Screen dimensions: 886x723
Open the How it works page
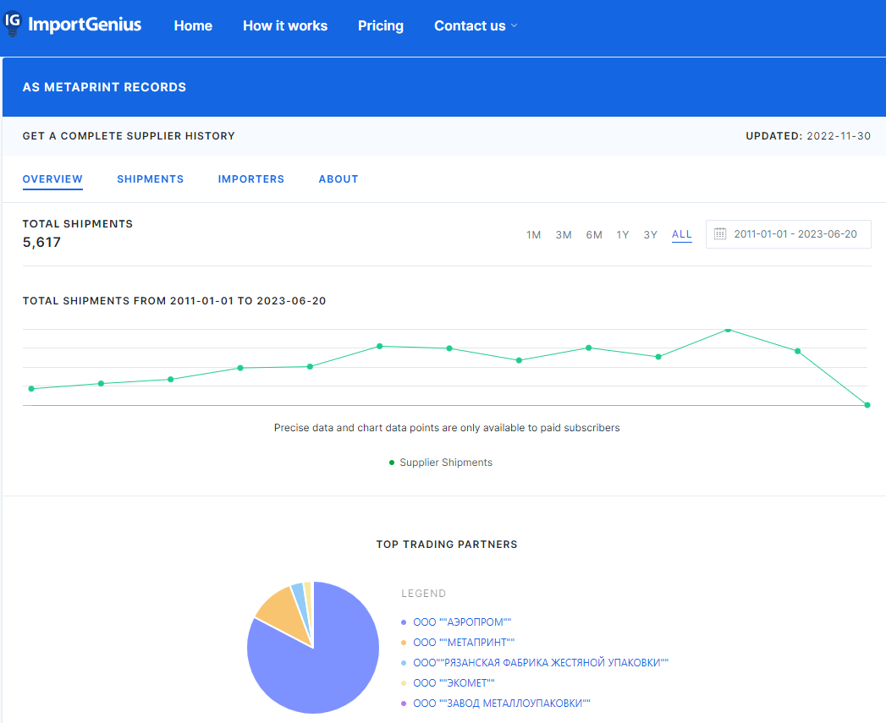(284, 26)
